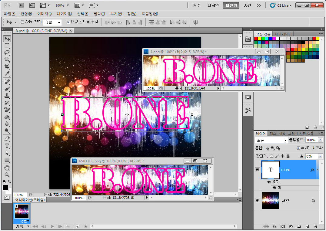
Task: Click the link layers icon in Layers panel
Action: click(266, 226)
